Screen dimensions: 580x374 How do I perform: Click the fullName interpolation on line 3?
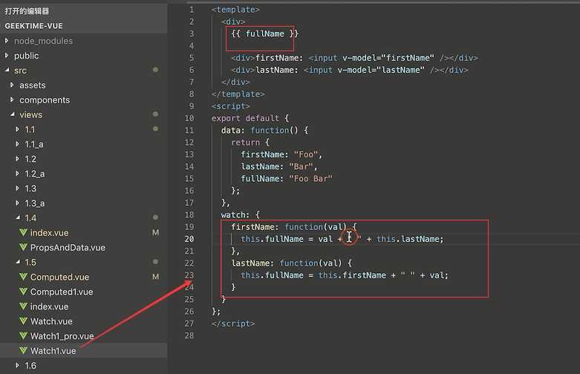pyautogui.click(x=265, y=33)
